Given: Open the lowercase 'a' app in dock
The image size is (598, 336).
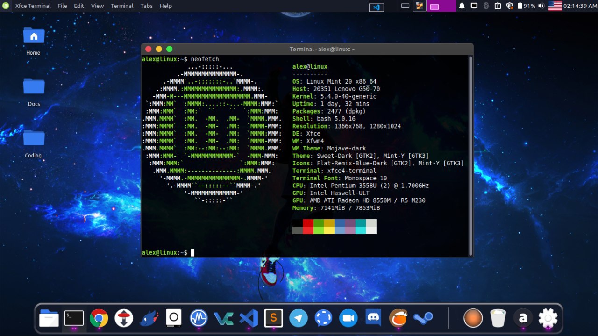Looking at the screenshot, I should 523,318.
